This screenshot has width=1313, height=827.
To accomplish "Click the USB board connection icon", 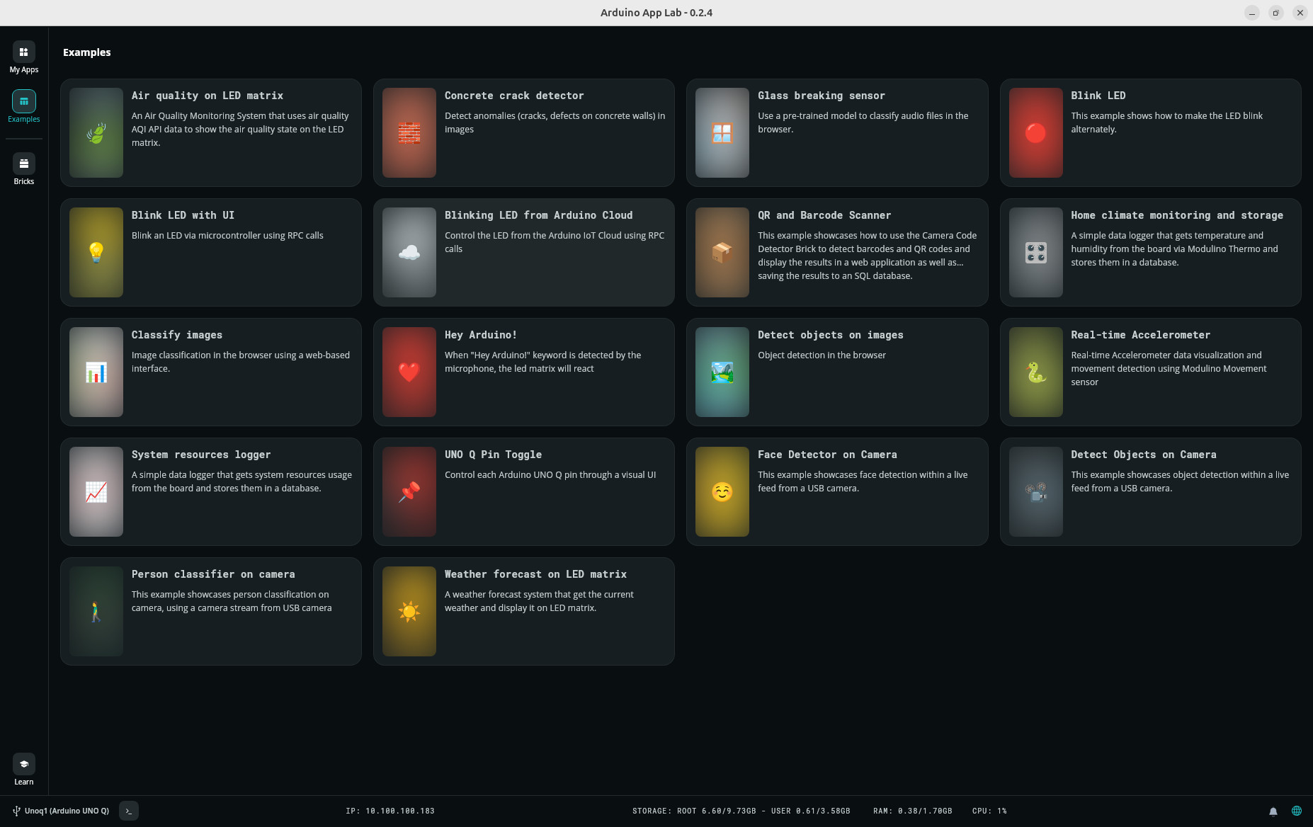I will click(16, 811).
